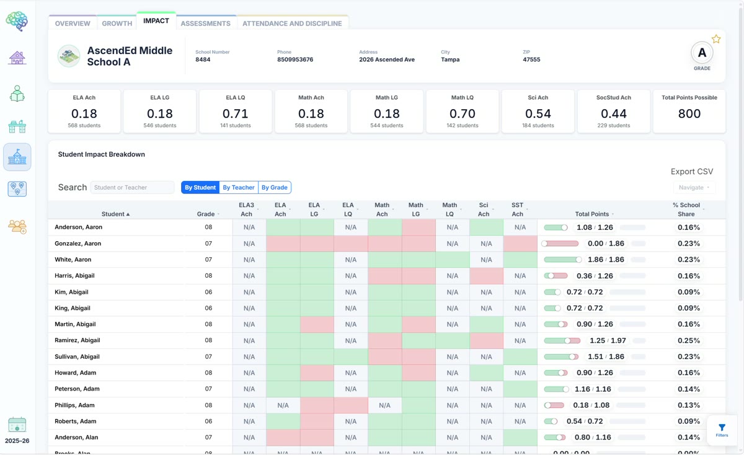Open the Growth tab

click(117, 24)
